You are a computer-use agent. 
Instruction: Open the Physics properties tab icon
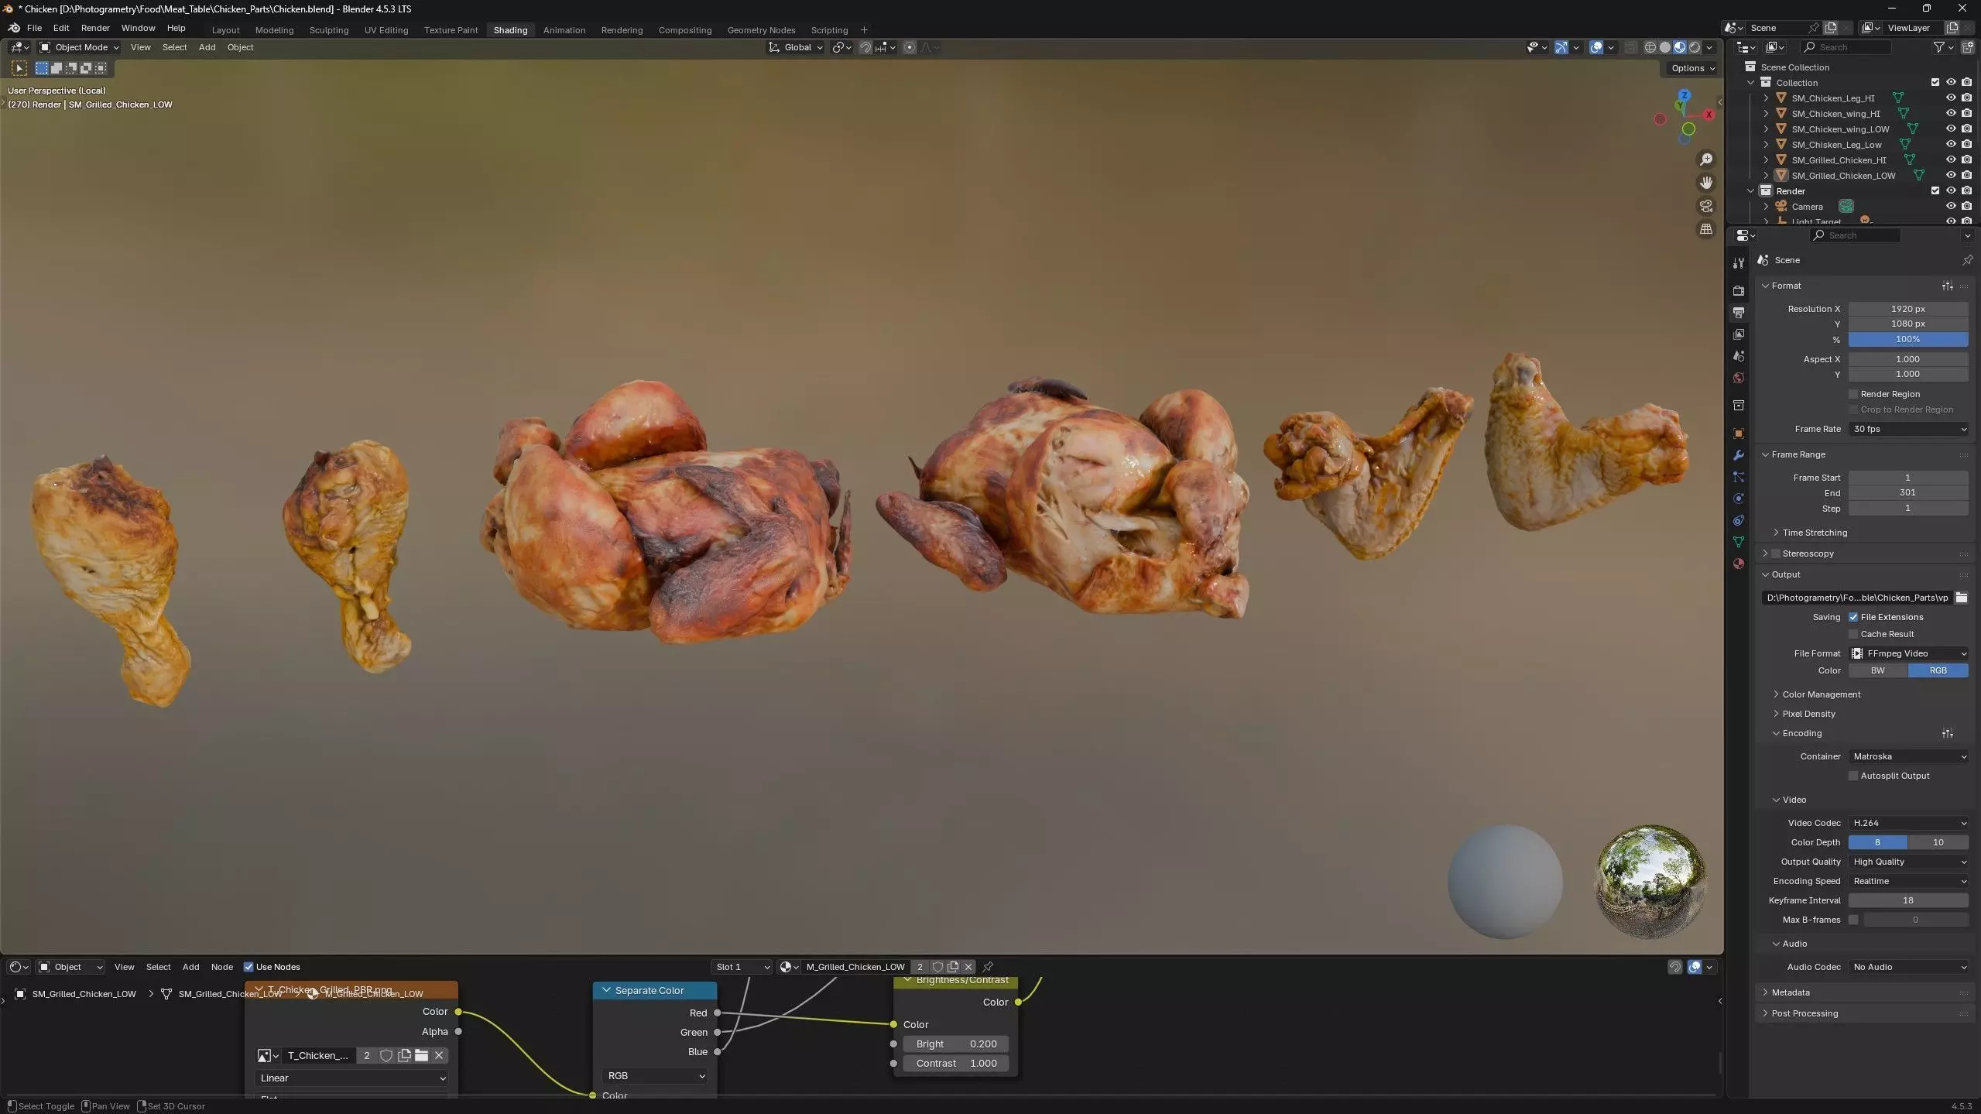point(1739,499)
